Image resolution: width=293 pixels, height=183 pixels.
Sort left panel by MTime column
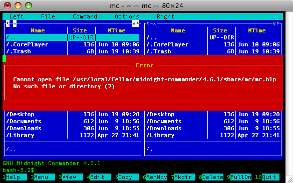pyautogui.click(x=117, y=30)
